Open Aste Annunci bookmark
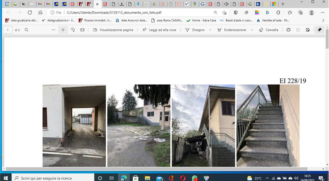This screenshot has height=181, width=329. tap(132, 20)
